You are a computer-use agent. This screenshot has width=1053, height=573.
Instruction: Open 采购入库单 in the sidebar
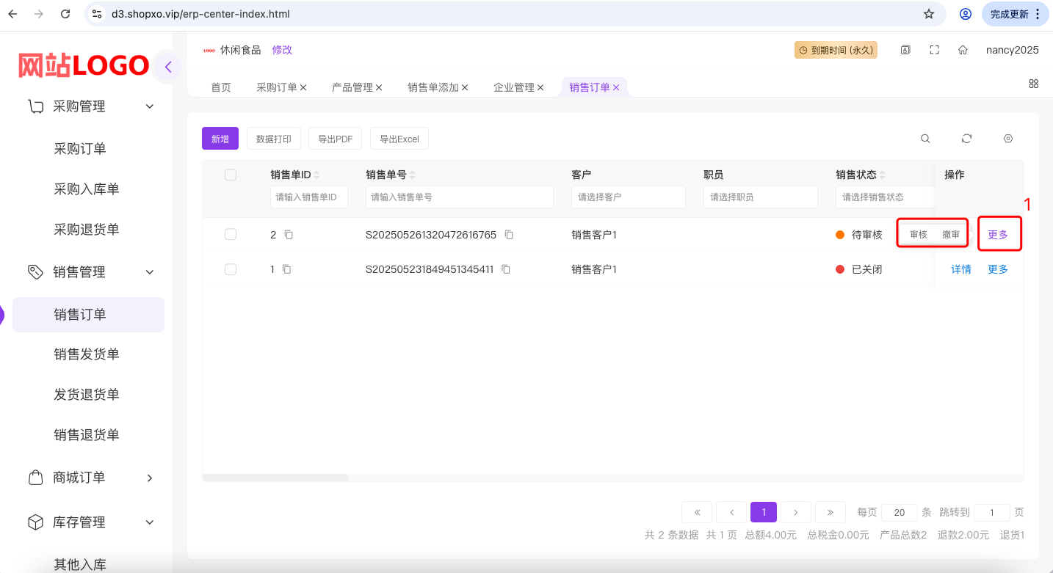[87, 189]
